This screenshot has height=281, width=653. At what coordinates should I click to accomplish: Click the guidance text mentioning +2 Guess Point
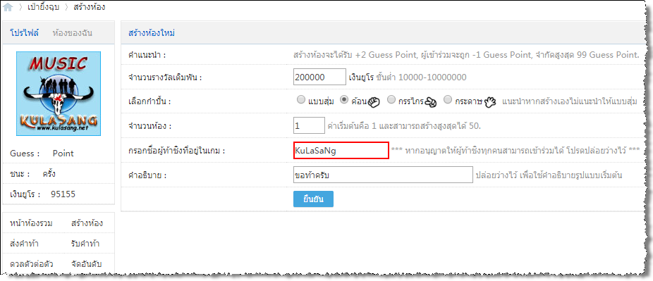coord(466,55)
